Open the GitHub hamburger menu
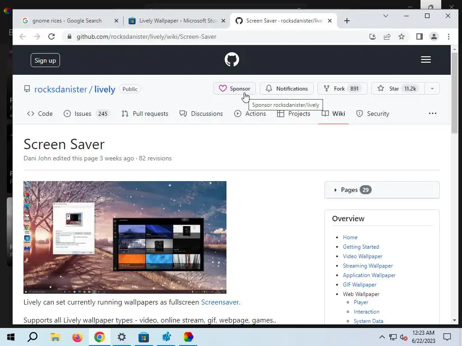Screen dimensions: 462x346 coord(426,60)
